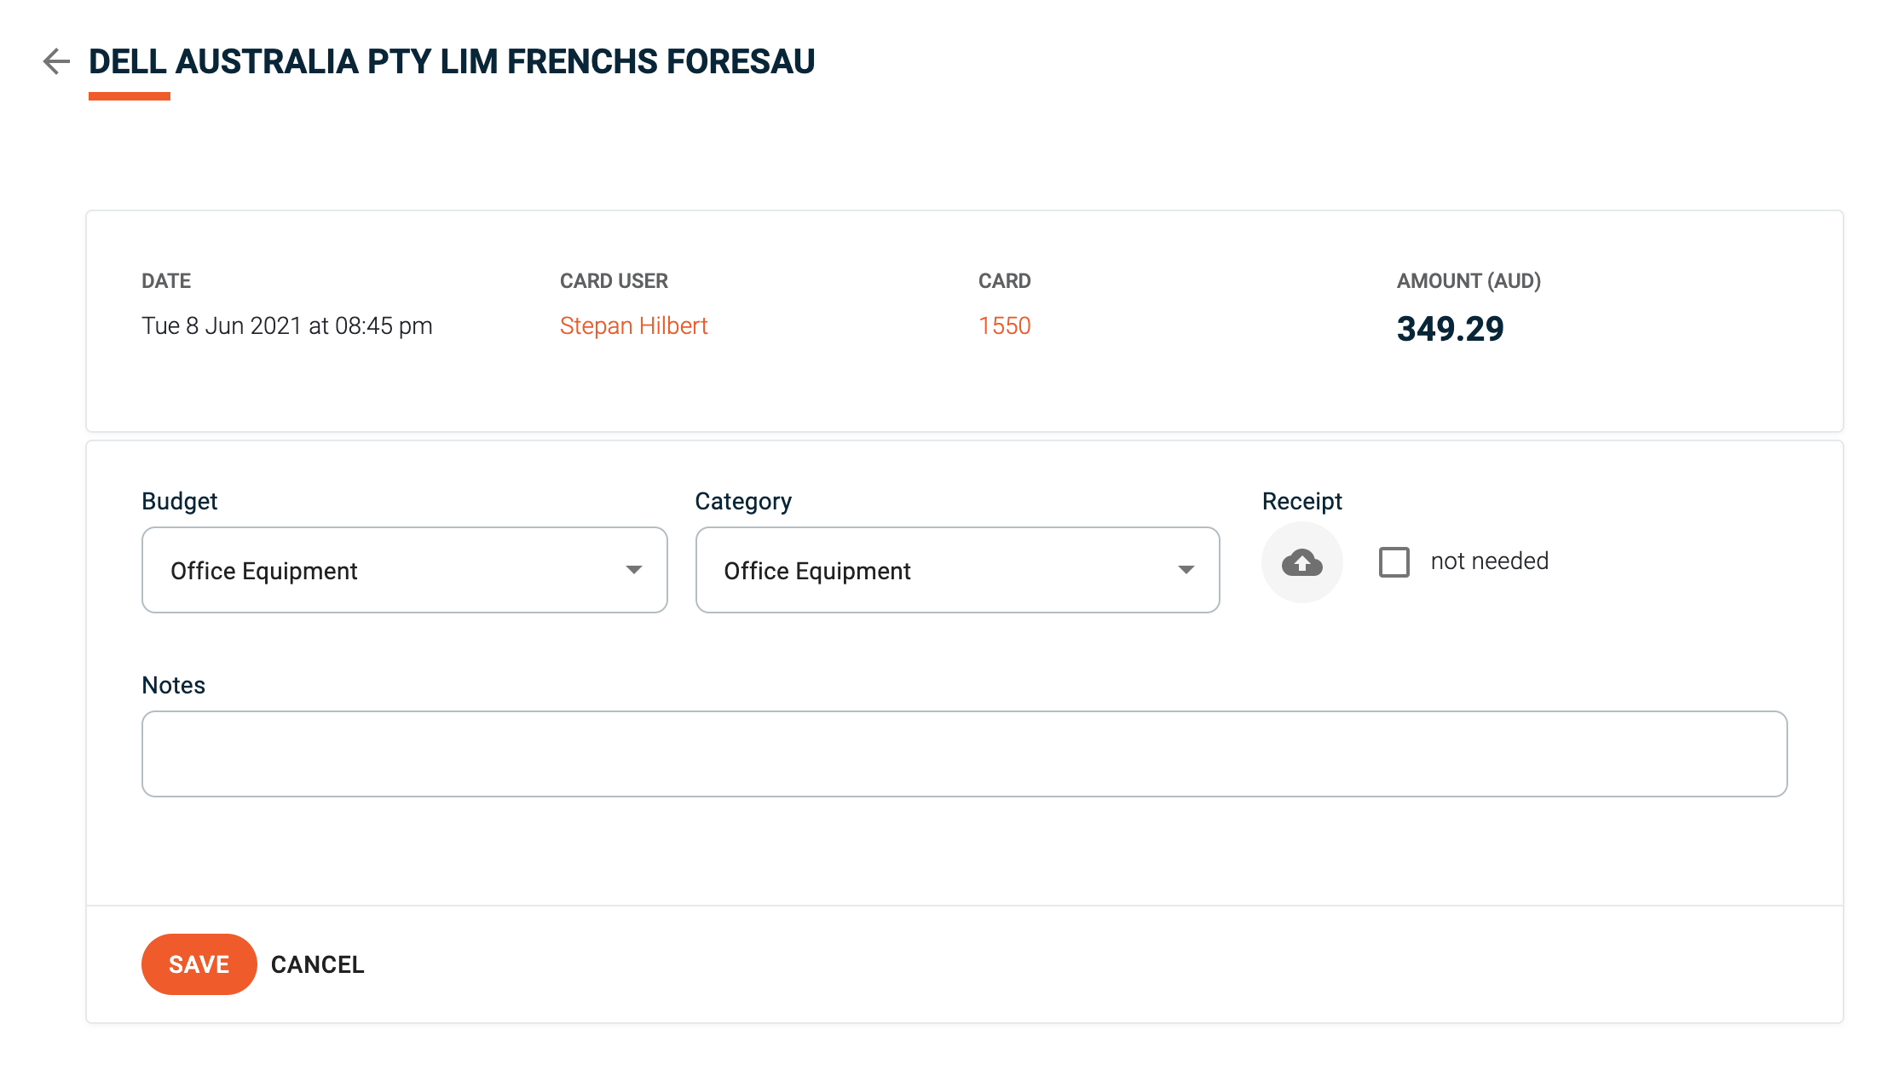This screenshot has width=1887, height=1070.
Task: Click the DELL AUSTRALIA PTY LIM title
Action: click(452, 60)
